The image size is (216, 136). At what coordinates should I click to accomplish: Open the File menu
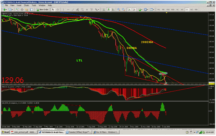(7, 6)
